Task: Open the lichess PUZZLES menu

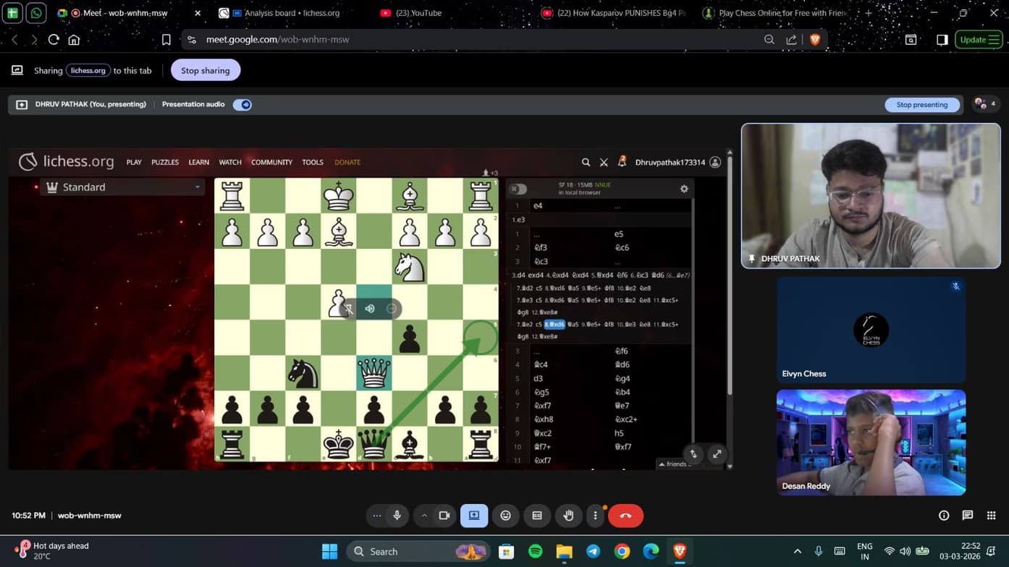Action: (164, 162)
